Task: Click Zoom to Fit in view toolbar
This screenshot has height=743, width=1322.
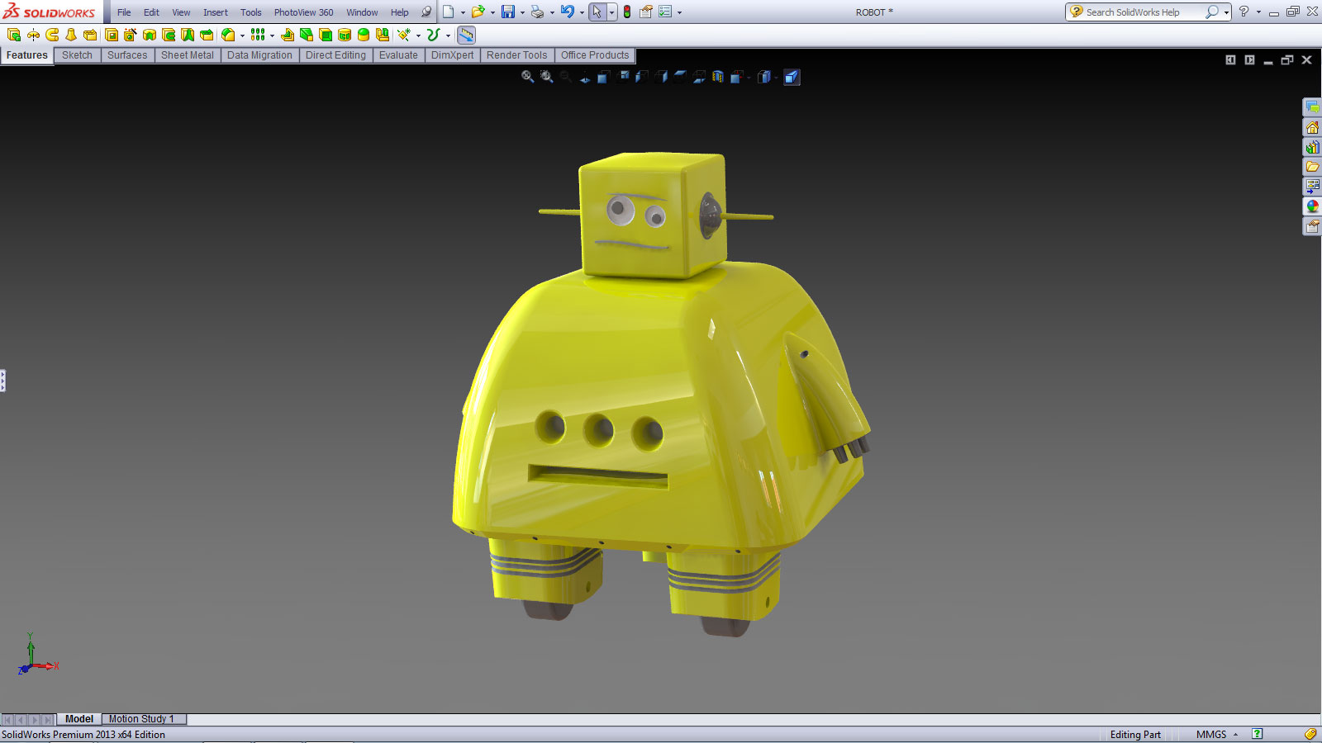Action: [528, 77]
